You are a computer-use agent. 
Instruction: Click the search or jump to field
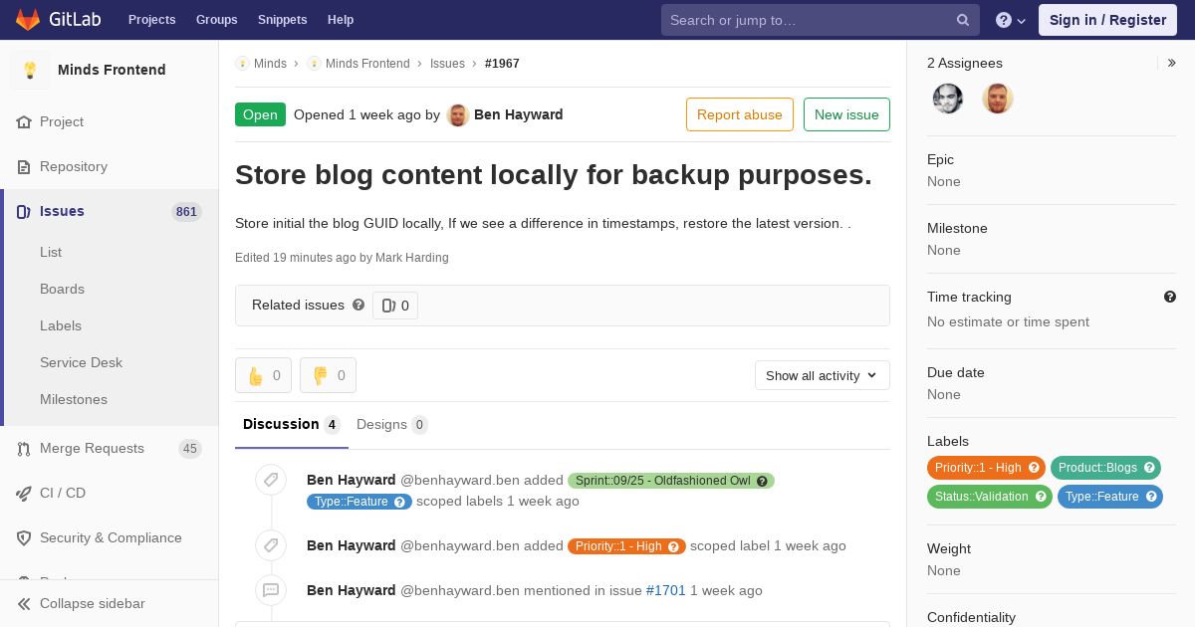pos(821,20)
